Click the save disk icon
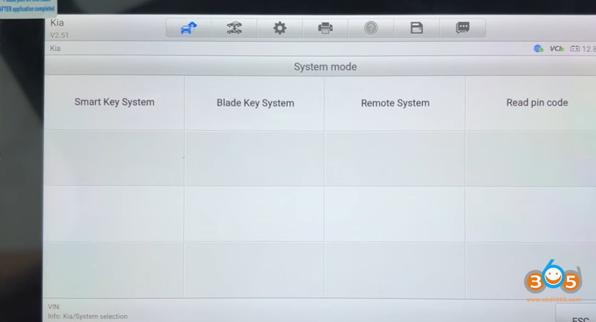Screen dimensions: 596x322 (417, 28)
